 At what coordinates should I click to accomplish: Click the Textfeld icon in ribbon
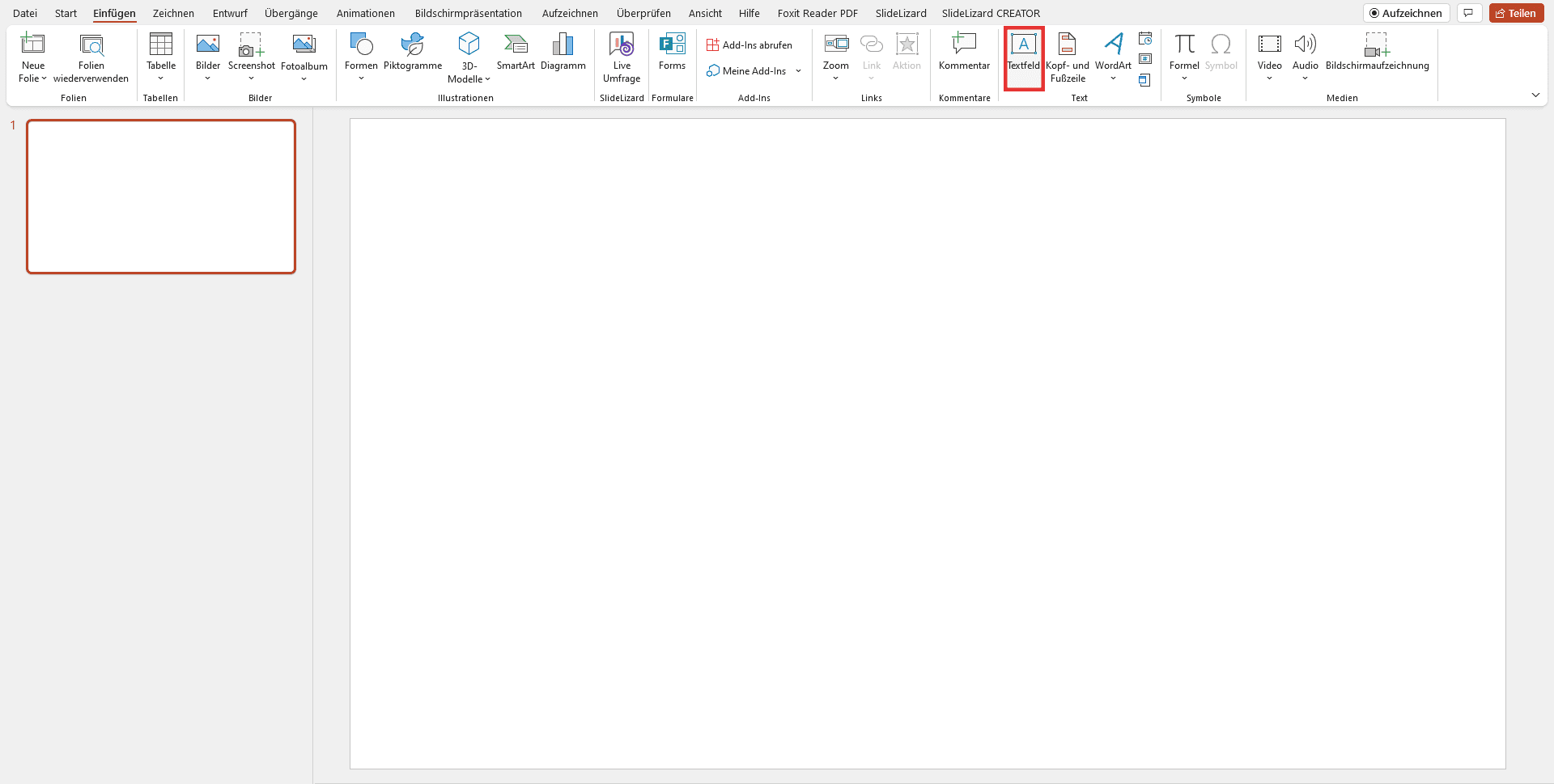tap(1023, 46)
